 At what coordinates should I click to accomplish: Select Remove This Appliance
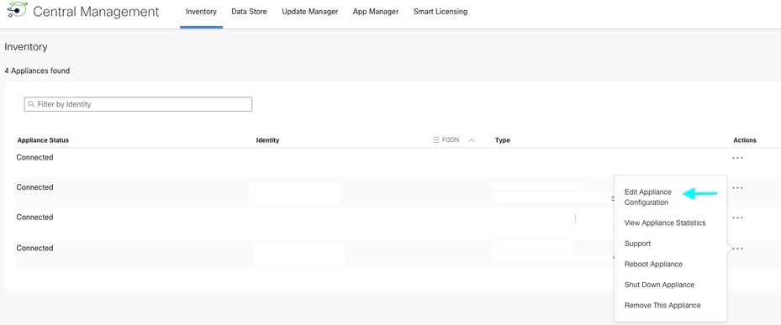(662, 306)
